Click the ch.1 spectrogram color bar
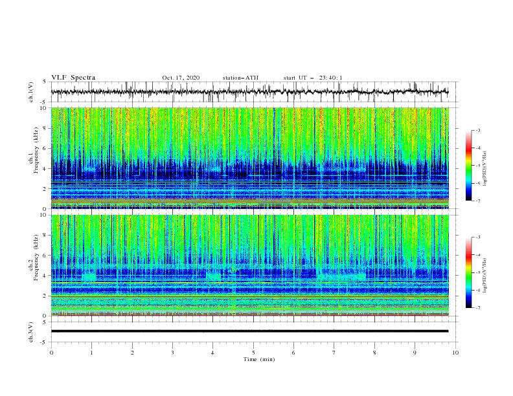This screenshot has height=396, width=513. pos(468,166)
